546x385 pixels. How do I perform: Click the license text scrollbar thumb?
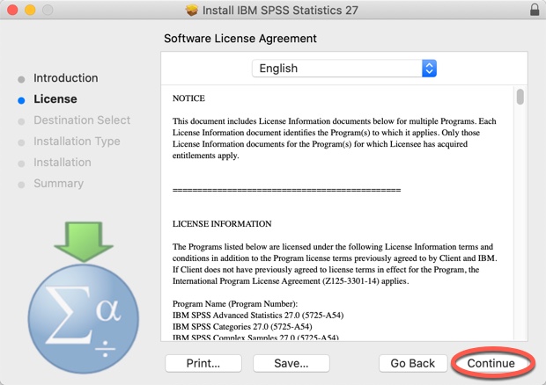point(520,97)
